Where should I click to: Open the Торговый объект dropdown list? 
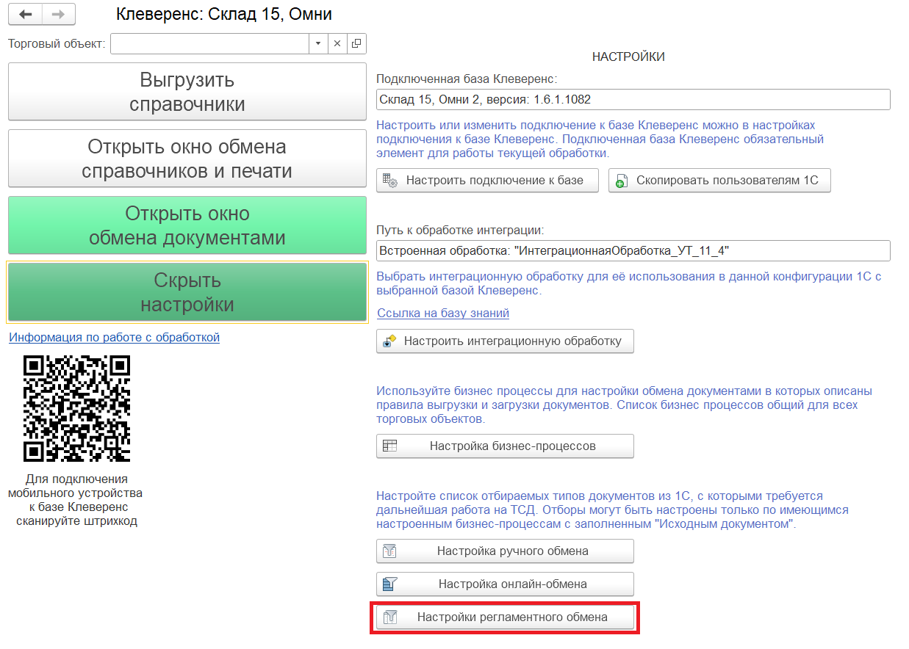tap(317, 43)
